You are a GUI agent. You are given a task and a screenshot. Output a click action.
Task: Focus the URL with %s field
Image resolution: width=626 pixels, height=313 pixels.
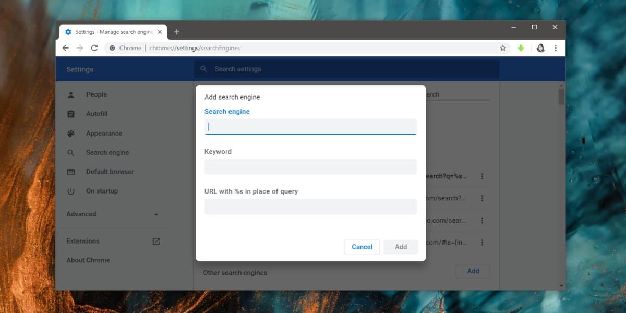[x=310, y=207]
